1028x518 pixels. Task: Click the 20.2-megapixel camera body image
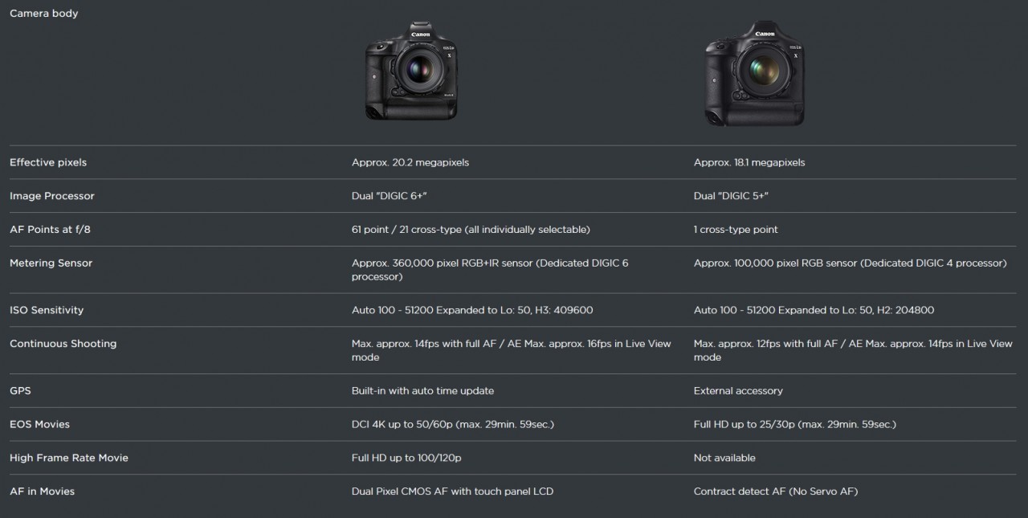coord(412,71)
